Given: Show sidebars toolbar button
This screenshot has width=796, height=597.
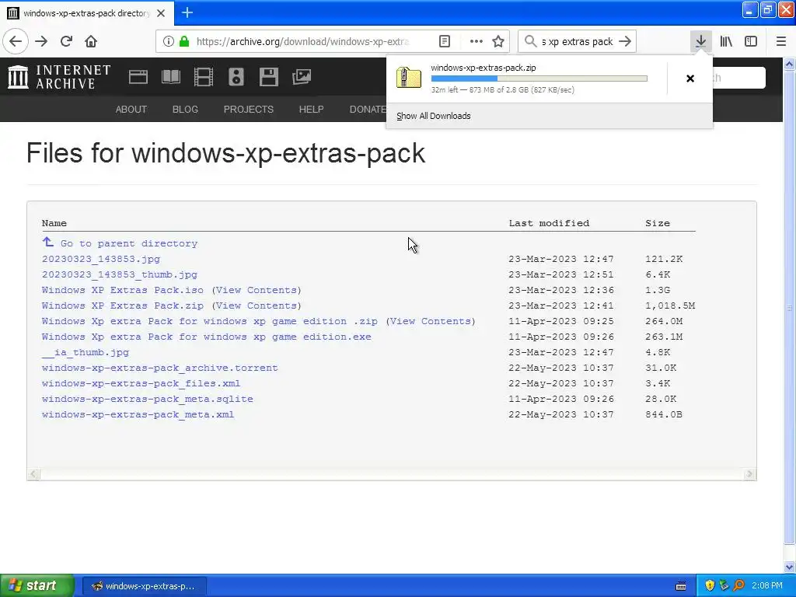Looking at the screenshot, I should coord(751,41).
